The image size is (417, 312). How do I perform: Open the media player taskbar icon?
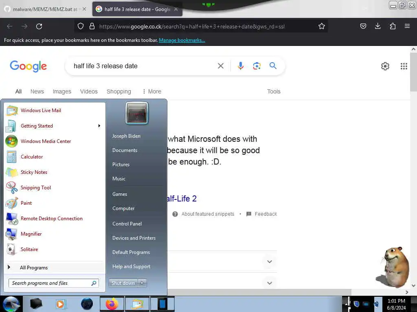pos(60,304)
